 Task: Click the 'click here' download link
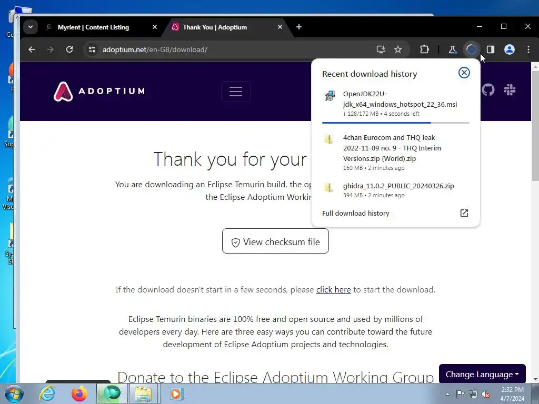coord(333,290)
